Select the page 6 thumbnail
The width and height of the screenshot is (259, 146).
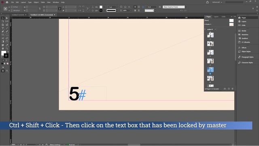click(210, 78)
